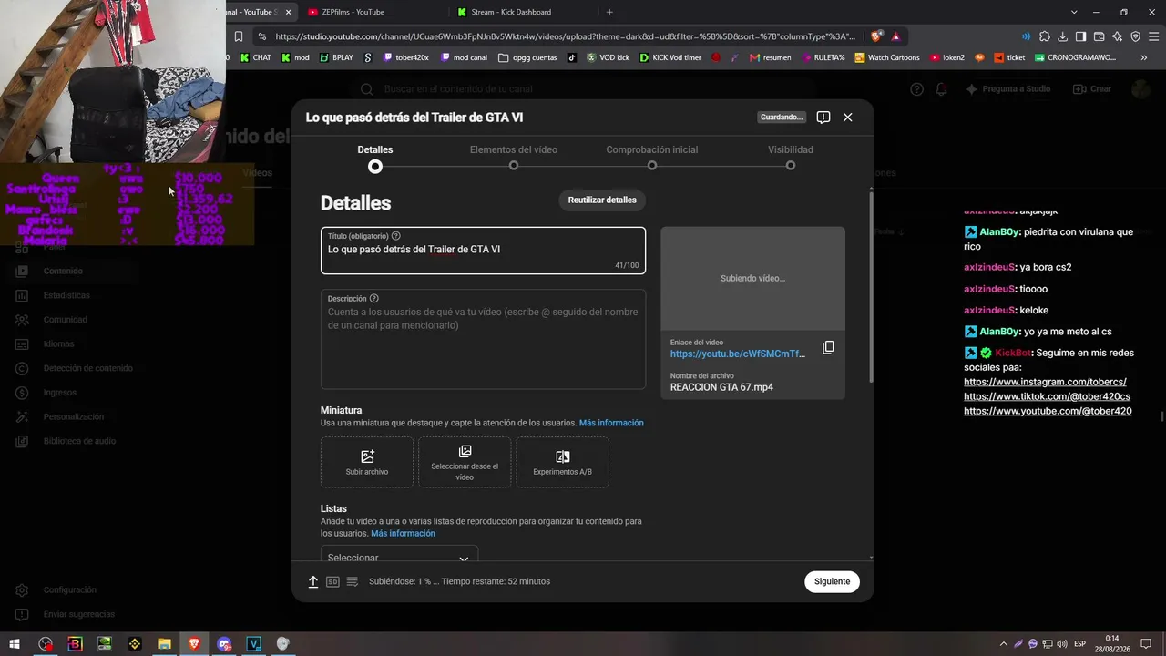Open the title field help icon
The width and height of the screenshot is (1166, 656).
(395, 236)
